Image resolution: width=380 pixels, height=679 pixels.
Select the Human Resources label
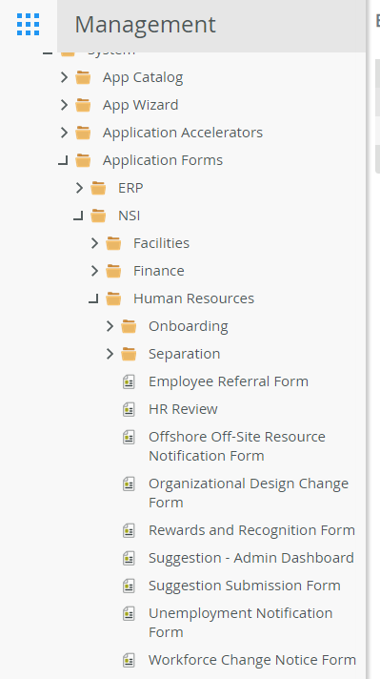[193, 298]
